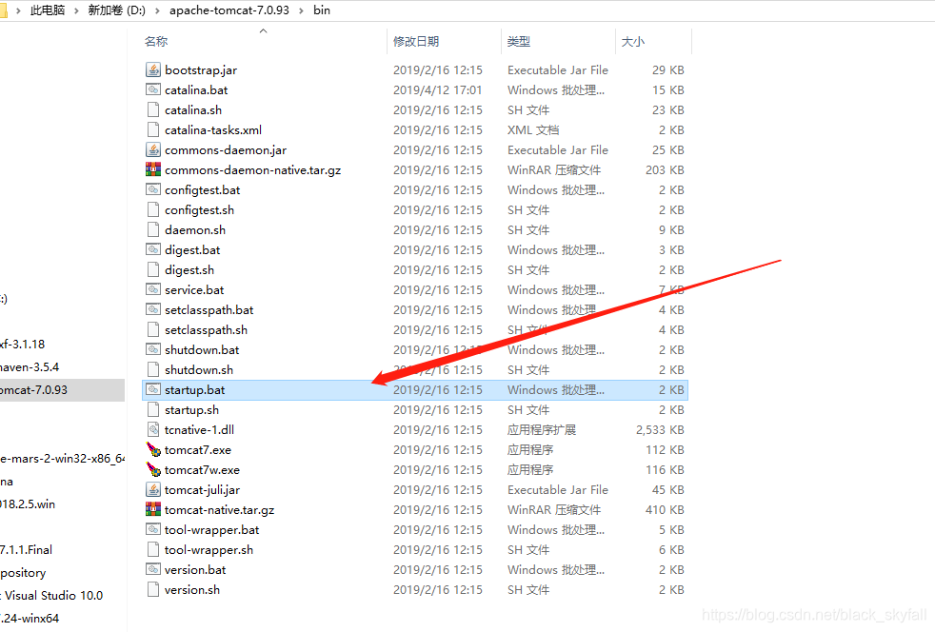Click the bin breadcrumb segment

click(x=322, y=10)
